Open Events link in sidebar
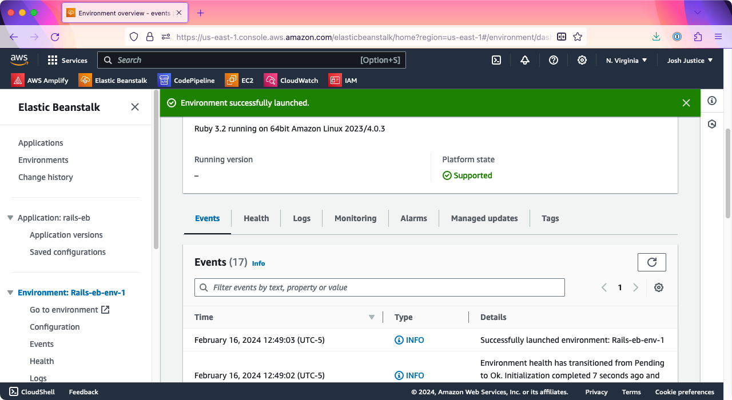Screen dimensions: 732x400 42,344
